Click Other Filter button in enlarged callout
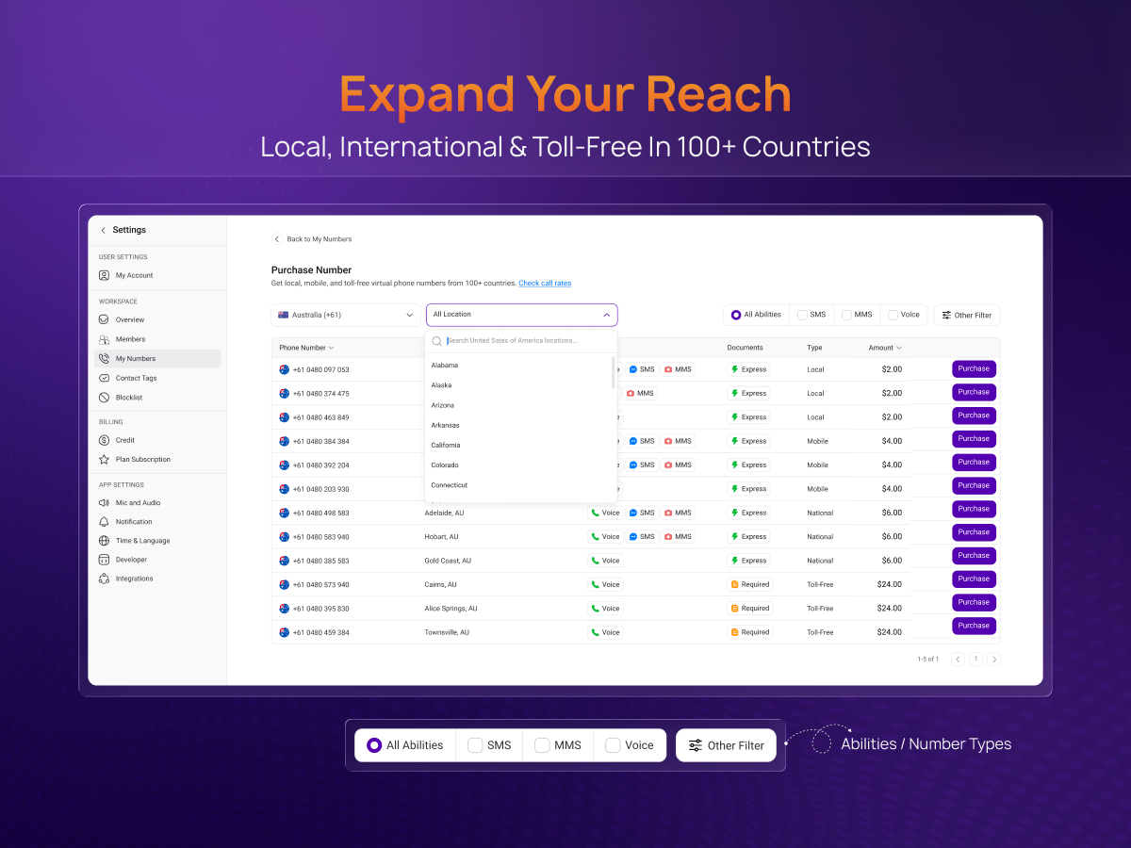 pyautogui.click(x=727, y=745)
